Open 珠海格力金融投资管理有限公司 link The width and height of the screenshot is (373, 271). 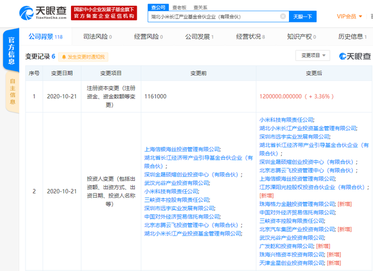(297, 204)
